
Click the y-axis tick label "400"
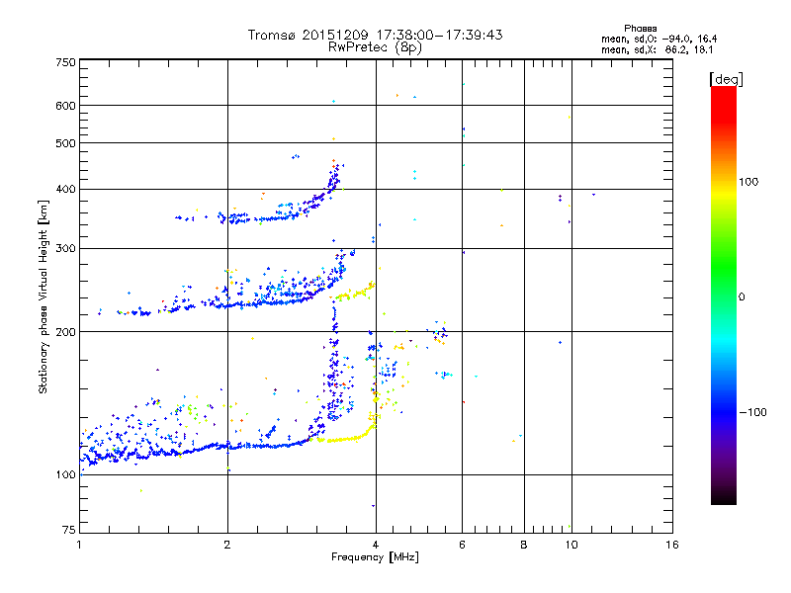coord(65,190)
